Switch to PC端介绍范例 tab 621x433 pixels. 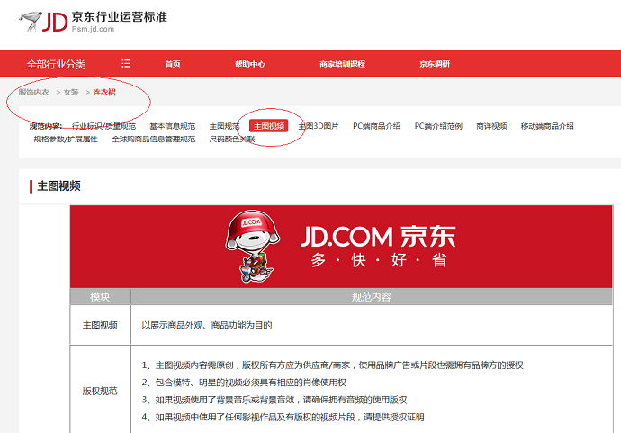(438, 126)
